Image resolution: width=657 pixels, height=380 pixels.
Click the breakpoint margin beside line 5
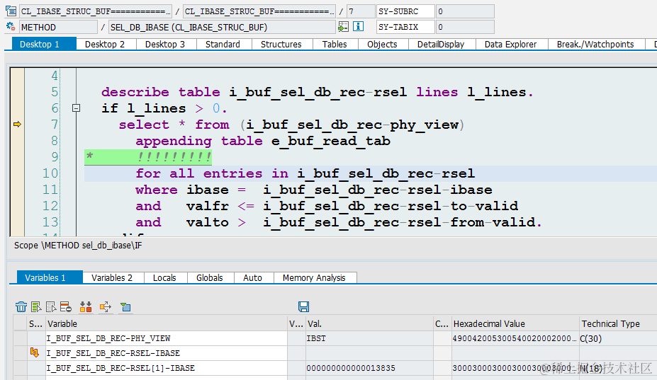tap(17, 92)
